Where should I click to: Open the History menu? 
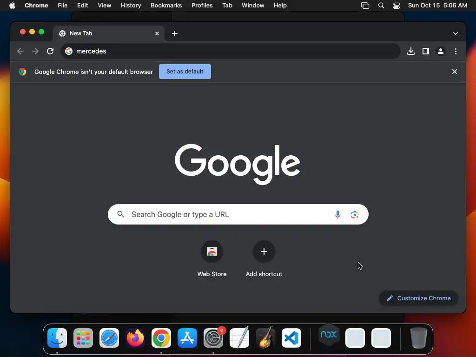(131, 6)
